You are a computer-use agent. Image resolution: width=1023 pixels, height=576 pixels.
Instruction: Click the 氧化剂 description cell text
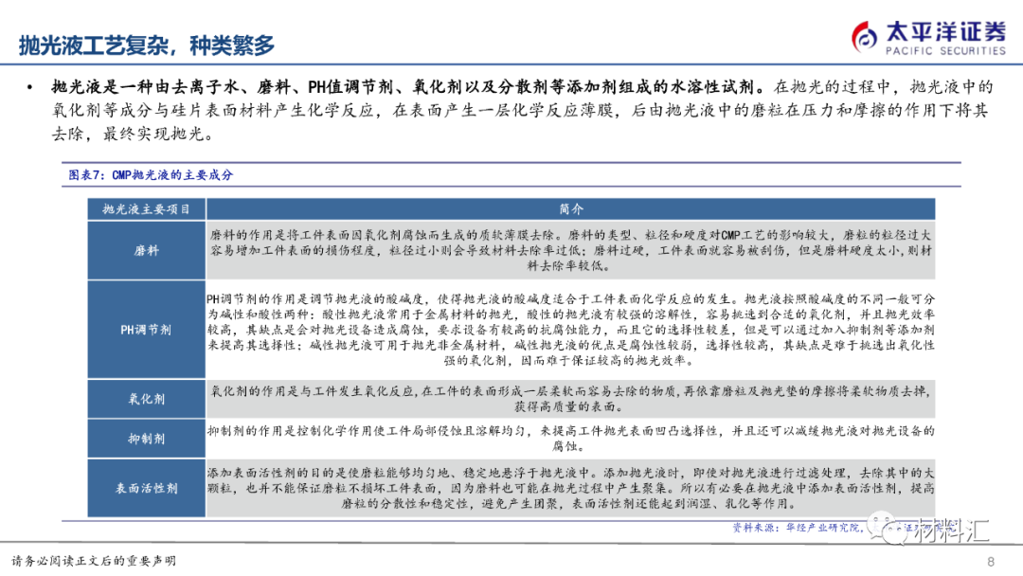pos(571,399)
